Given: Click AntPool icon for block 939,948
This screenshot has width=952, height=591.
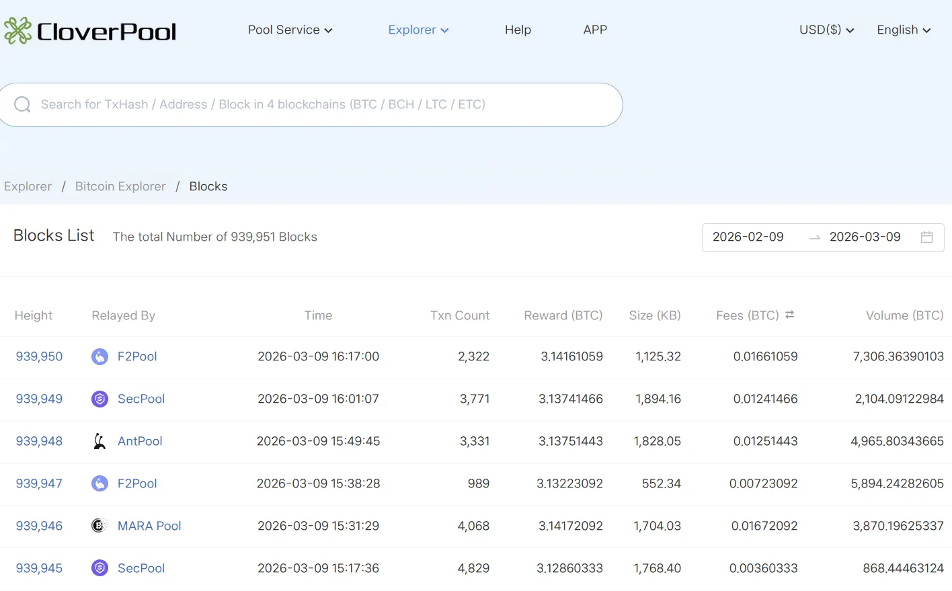Looking at the screenshot, I should click(x=100, y=442).
